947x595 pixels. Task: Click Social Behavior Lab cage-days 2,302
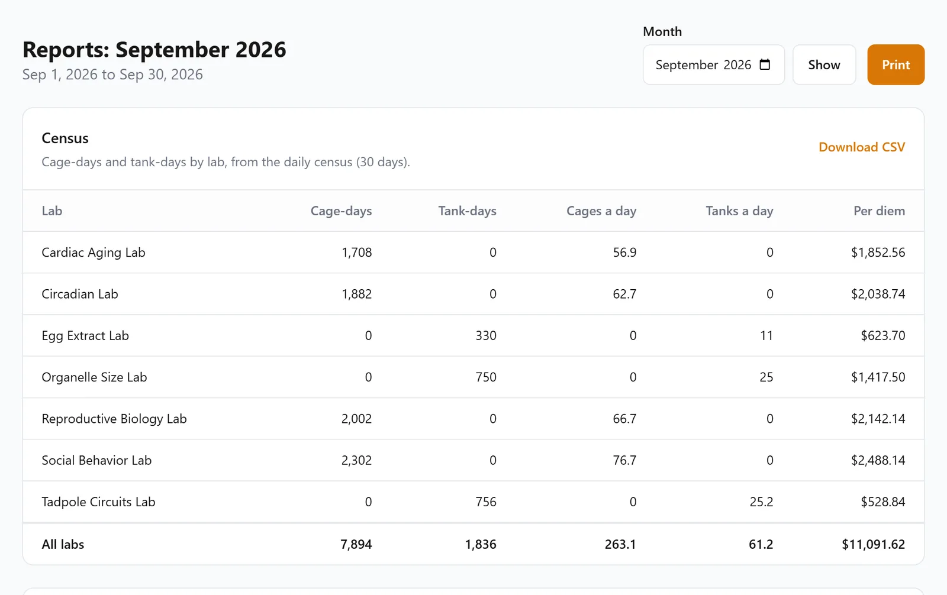[x=356, y=460]
